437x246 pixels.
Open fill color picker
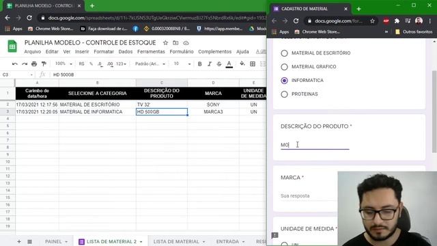(x=242, y=64)
